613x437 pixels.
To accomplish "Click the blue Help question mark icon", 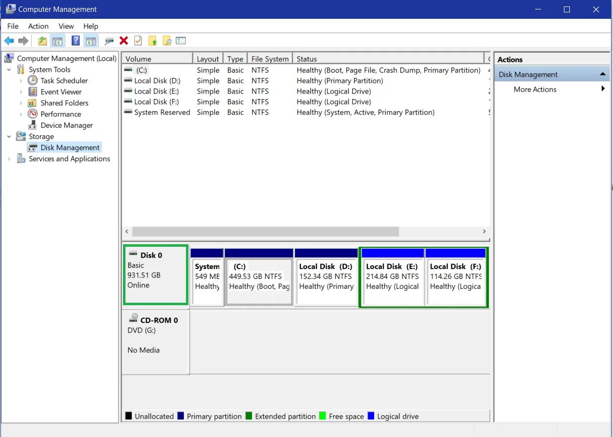I will [75, 41].
